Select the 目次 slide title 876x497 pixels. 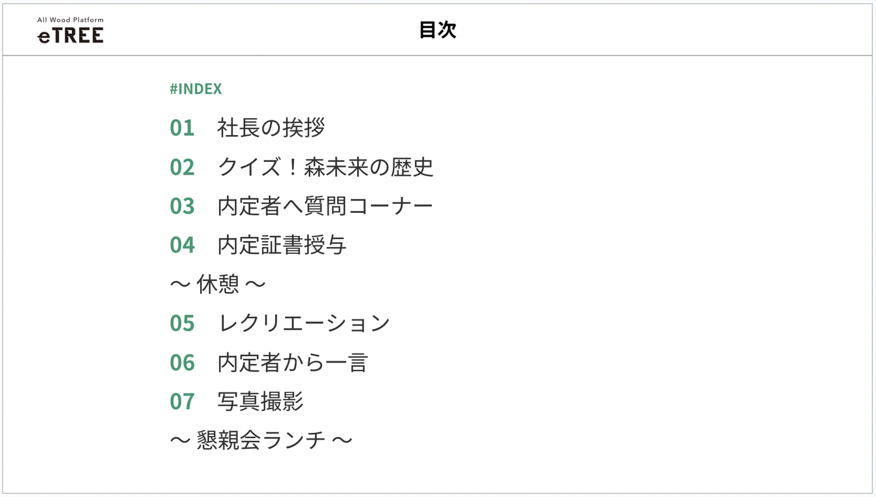point(437,30)
